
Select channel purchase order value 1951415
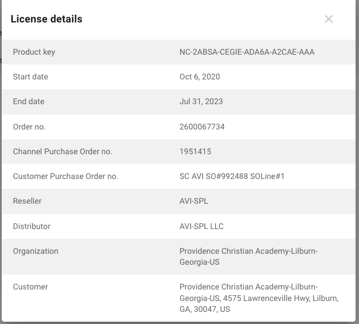click(x=195, y=151)
